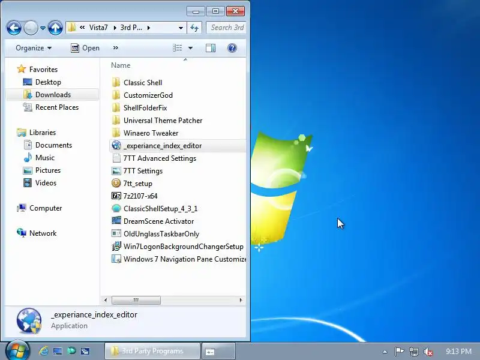Open the Videos library
The width and height of the screenshot is (480, 360).
pyautogui.click(x=46, y=183)
